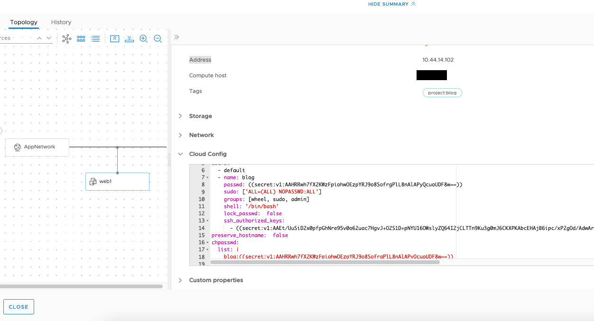Switch to list view icon
Image resolution: width=594 pixels, height=321 pixels.
[x=95, y=38]
